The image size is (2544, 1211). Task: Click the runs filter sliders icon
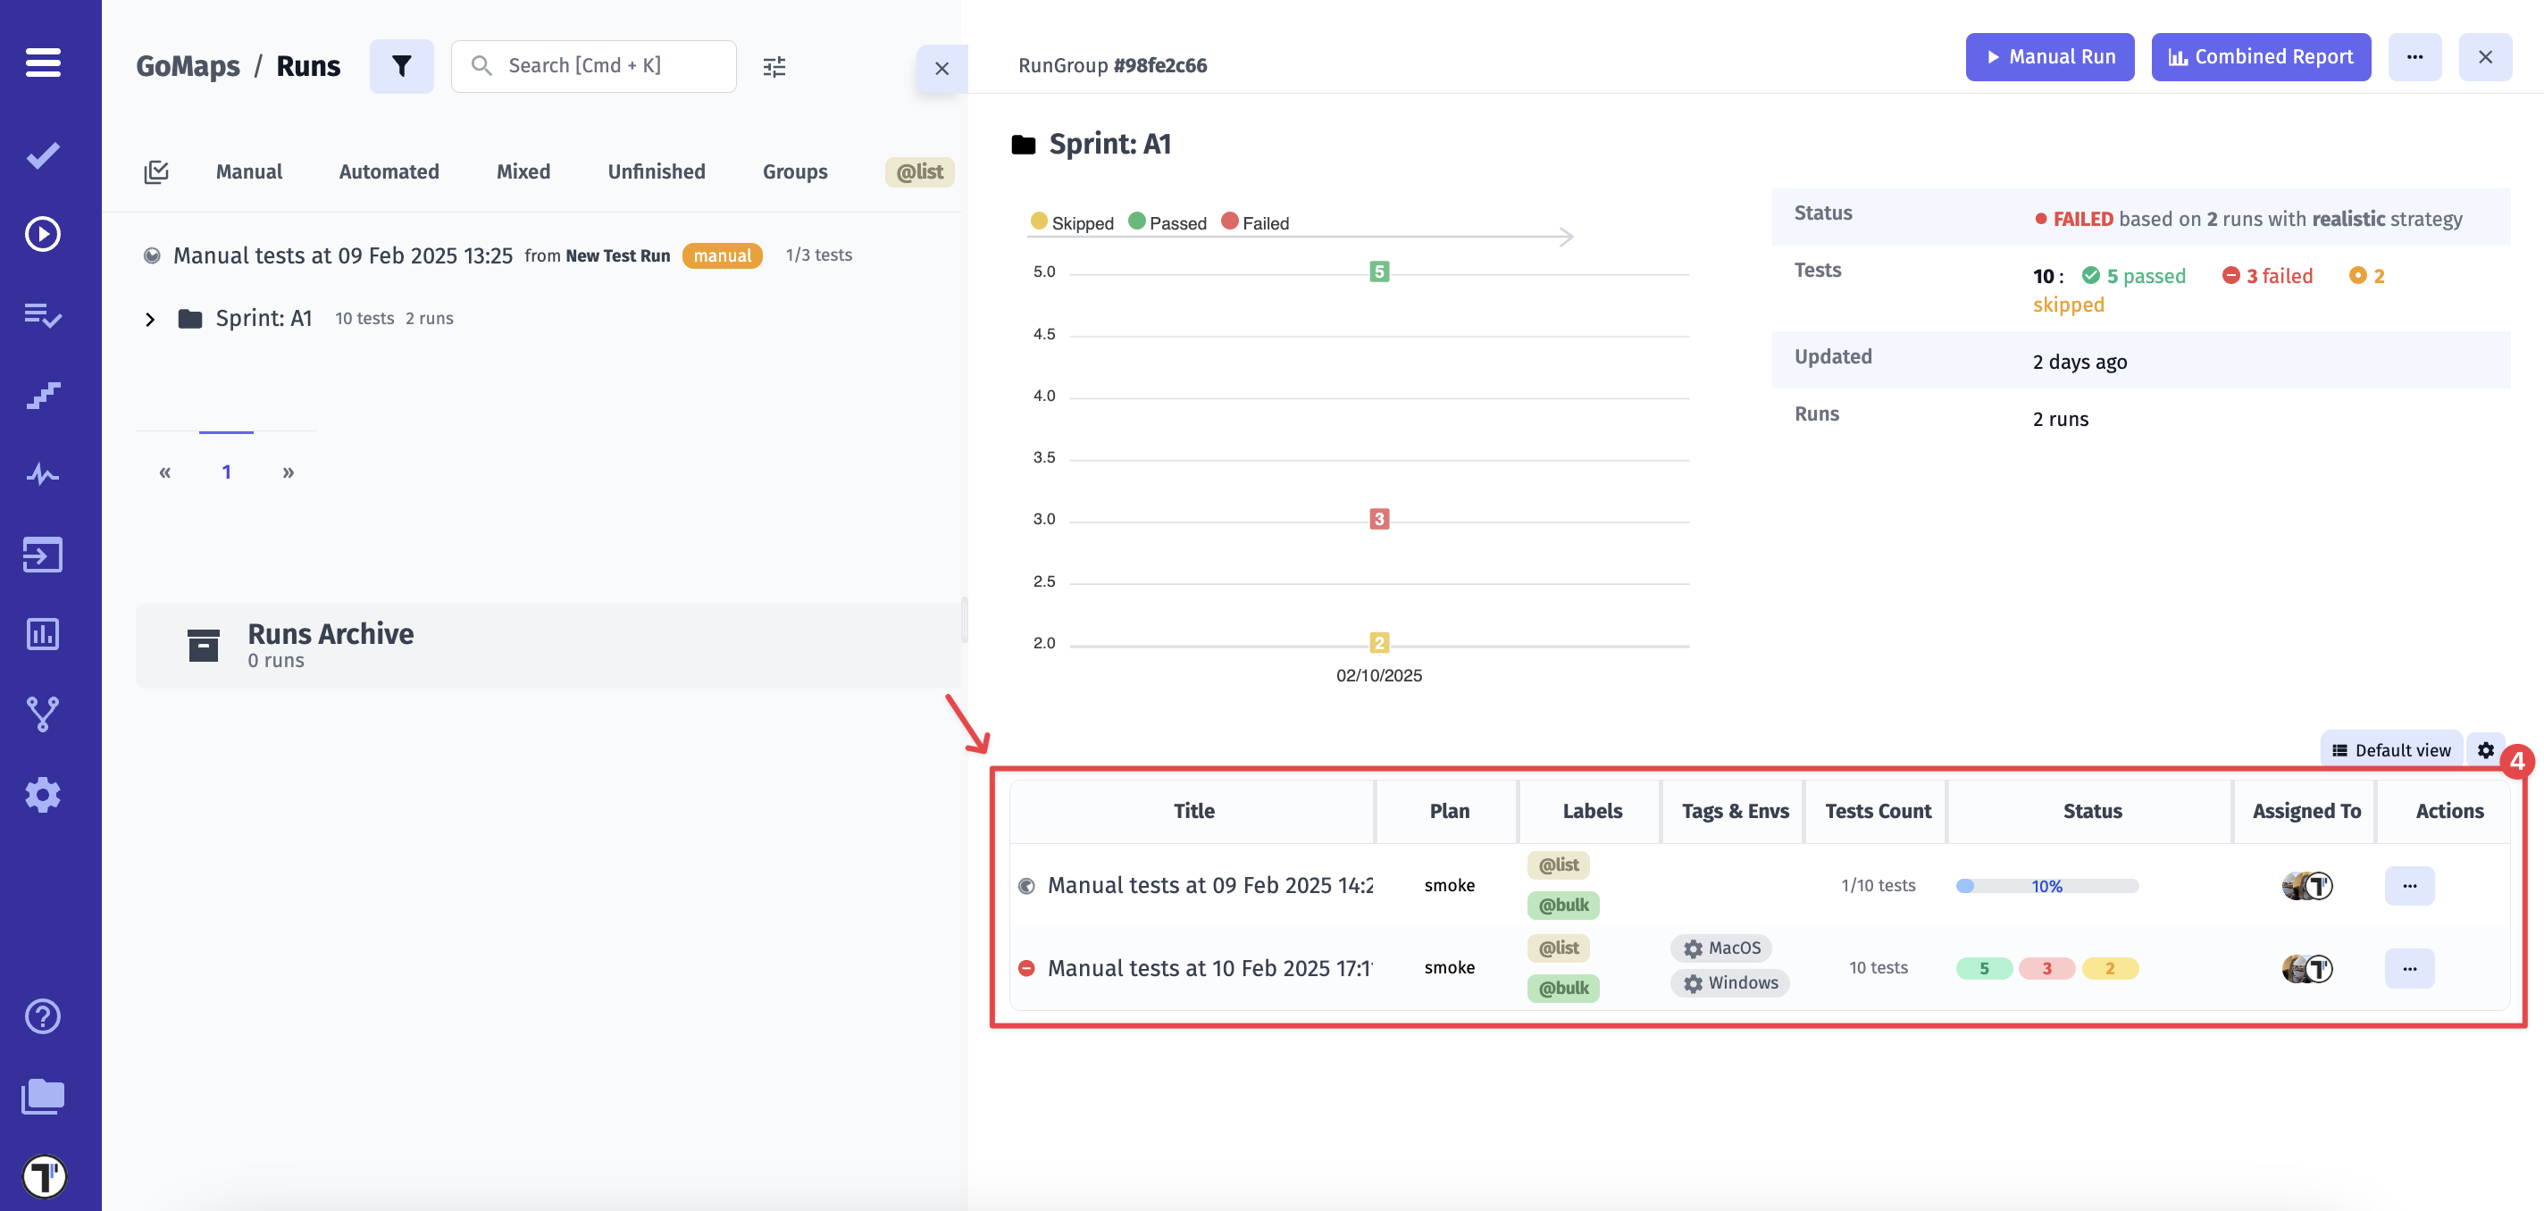774,66
